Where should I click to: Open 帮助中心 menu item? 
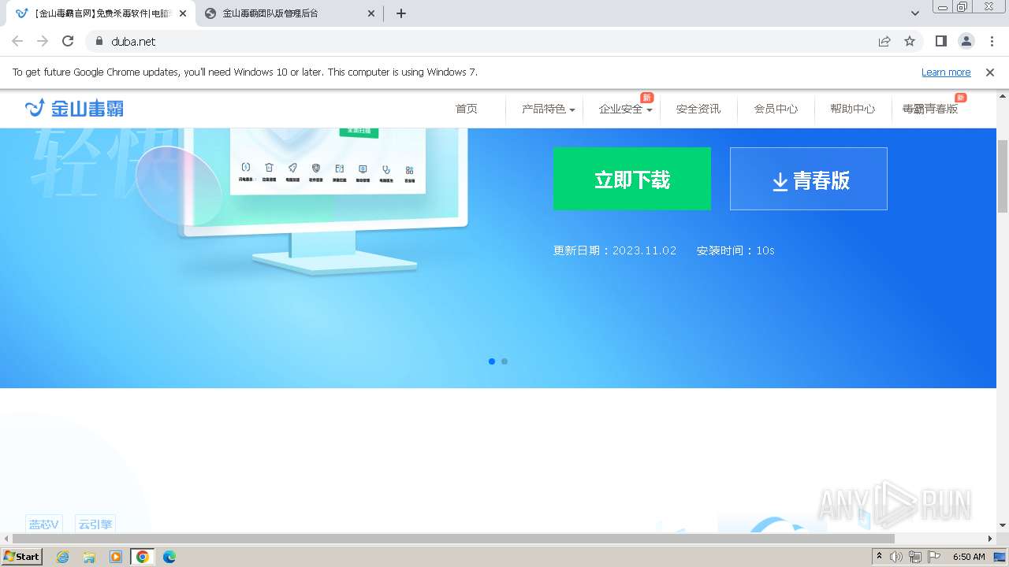(853, 109)
